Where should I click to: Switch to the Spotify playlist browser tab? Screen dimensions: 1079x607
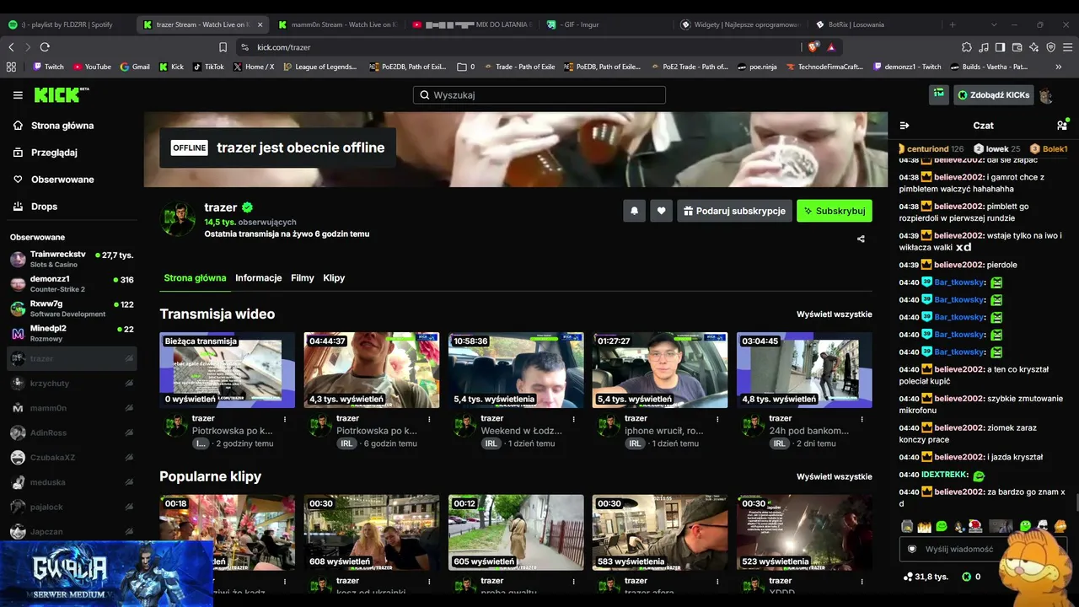67,24
